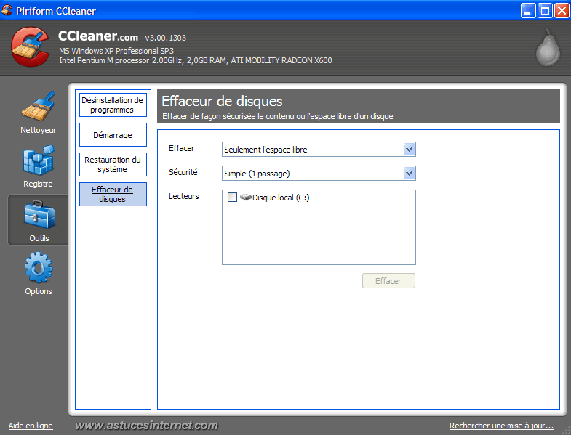This screenshot has width=571, height=435.
Task: Click the Piriform pear logo
Action: [548, 47]
